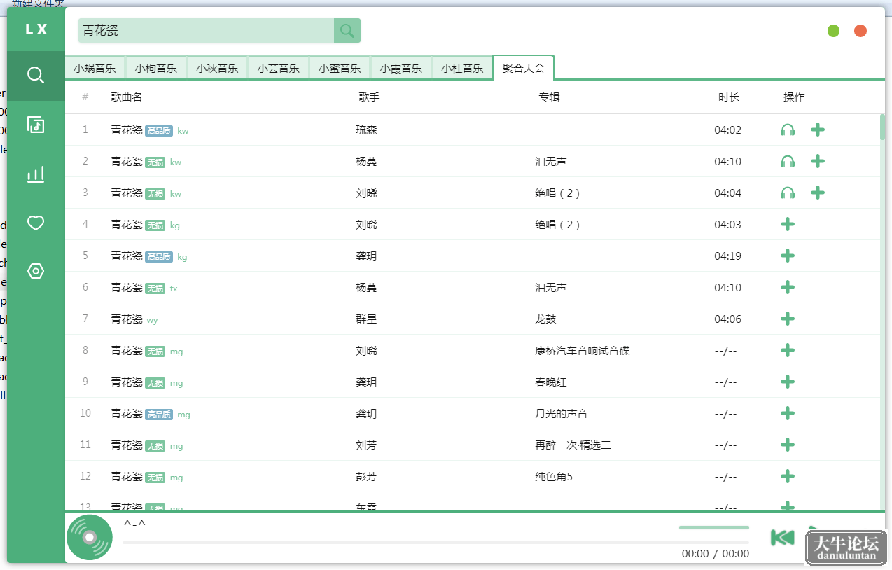This screenshot has height=570, width=892.
Task: Select album 康桥汽车音响试音碟
Action: click(583, 350)
